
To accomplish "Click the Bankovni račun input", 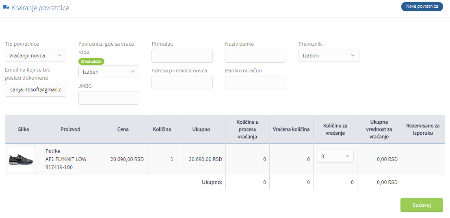I will pyautogui.click(x=256, y=83).
